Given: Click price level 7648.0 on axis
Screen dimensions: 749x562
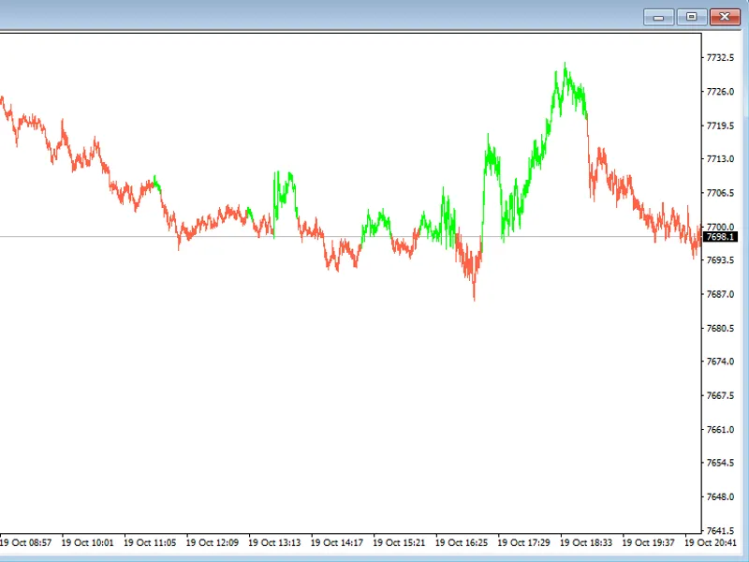Looking at the screenshot, I should [x=720, y=497].
